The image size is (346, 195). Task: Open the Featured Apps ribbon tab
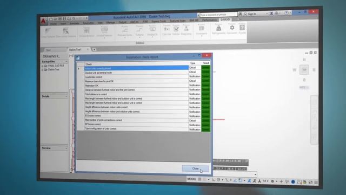[178, 21]
